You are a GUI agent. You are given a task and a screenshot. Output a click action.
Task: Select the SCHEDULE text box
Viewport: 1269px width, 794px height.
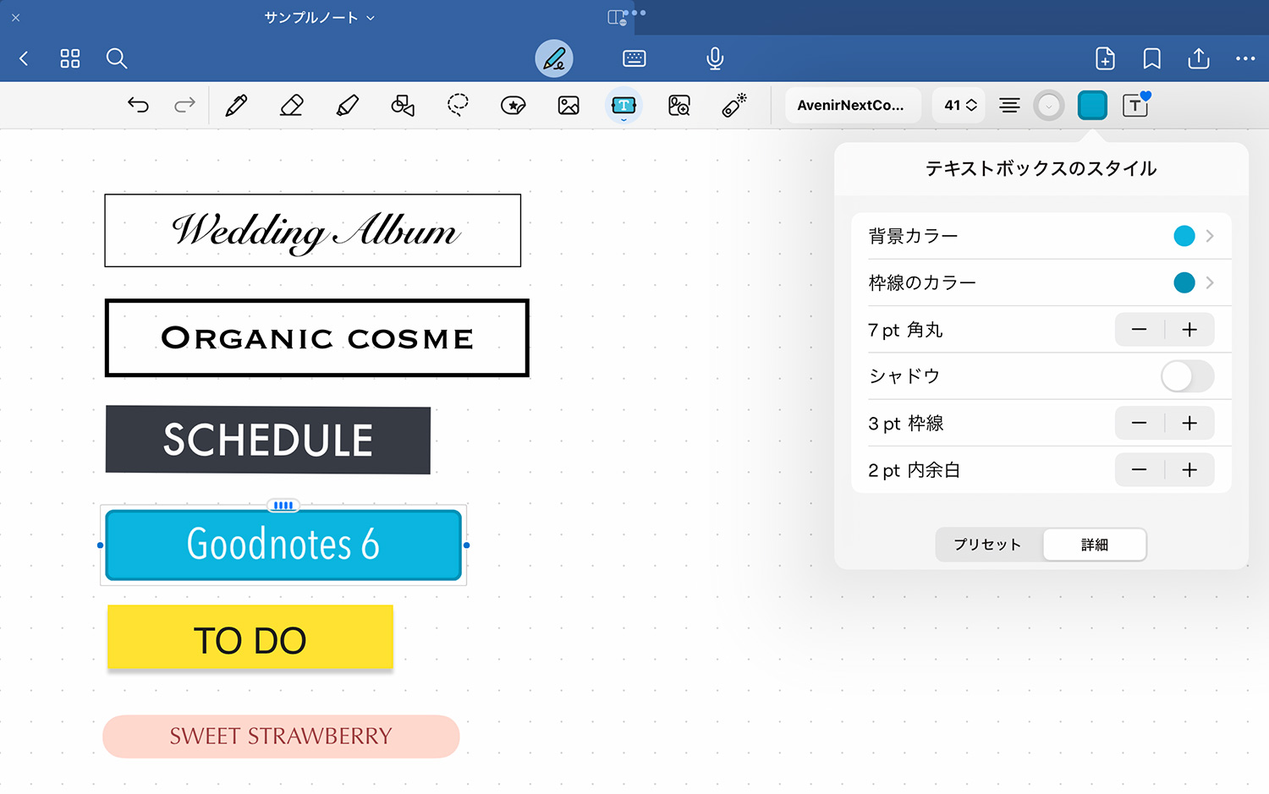point(268,440)
